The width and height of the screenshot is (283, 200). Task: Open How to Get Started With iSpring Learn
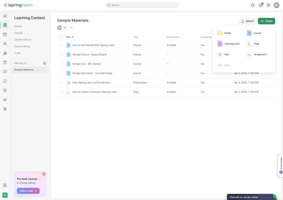(x=93, y=45)
